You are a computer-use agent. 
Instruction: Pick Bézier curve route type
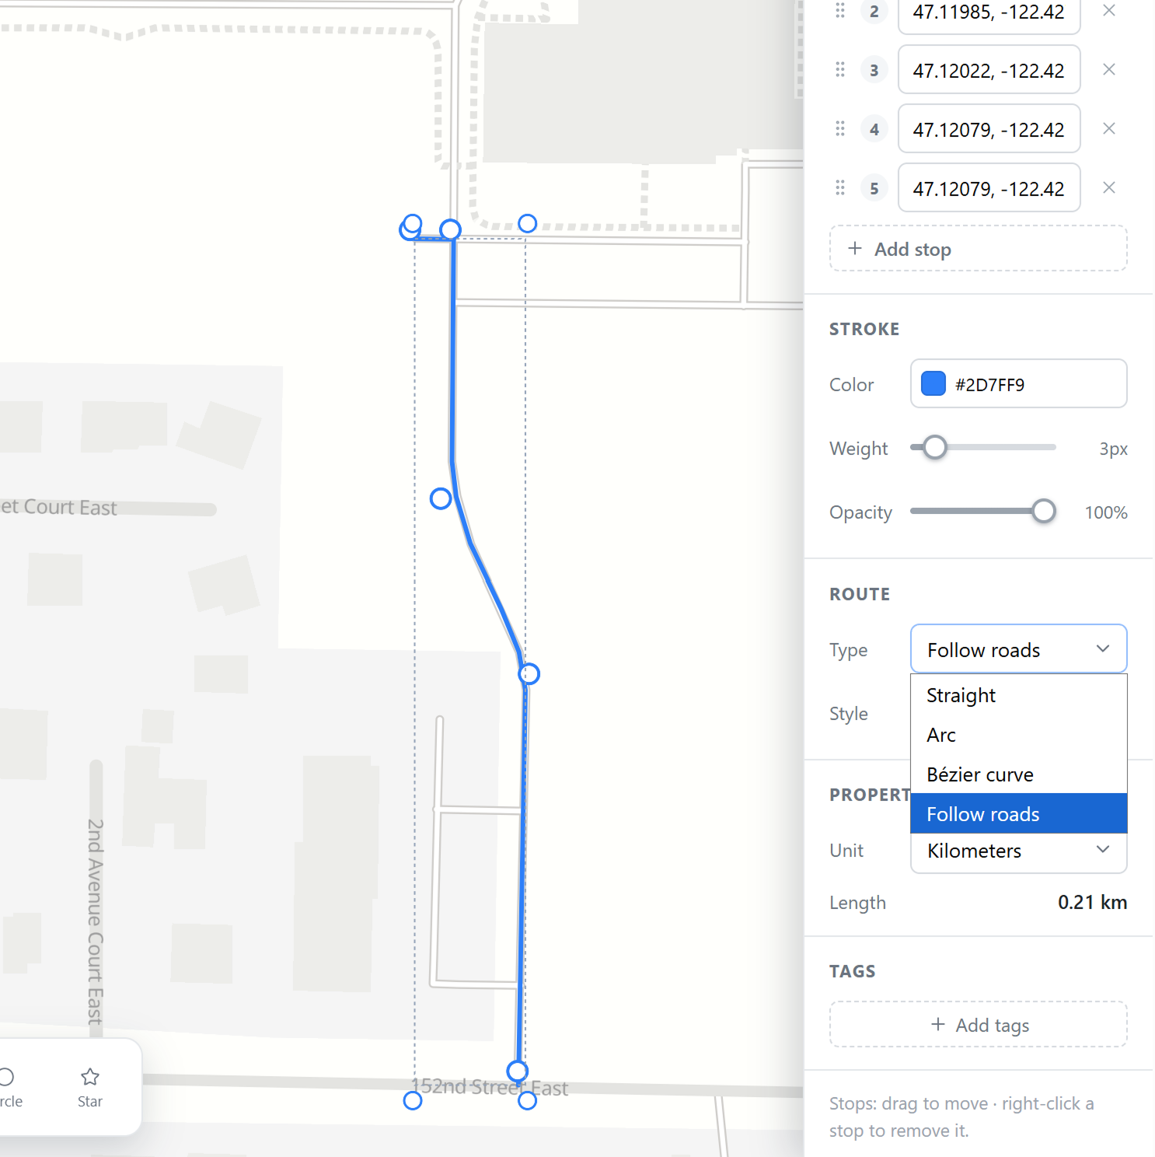click(x=1019, y=774)
